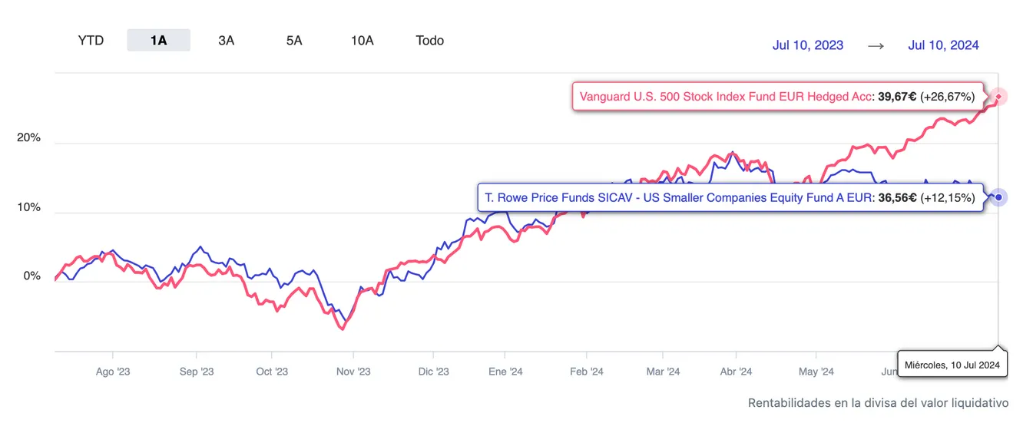Image resolution: width=1023 pixels, height=423 pixels.
Task: Click the 20% y-axis label
Action: pyautogui.click(x=28, y=138)
